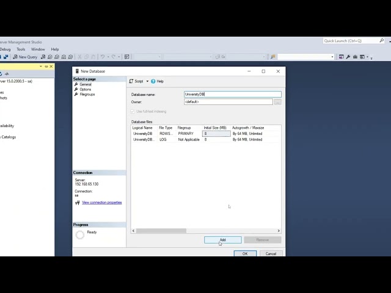Click the Toolbox icon in the toolbar
The image size is (391, 293).
pos(355,57)
